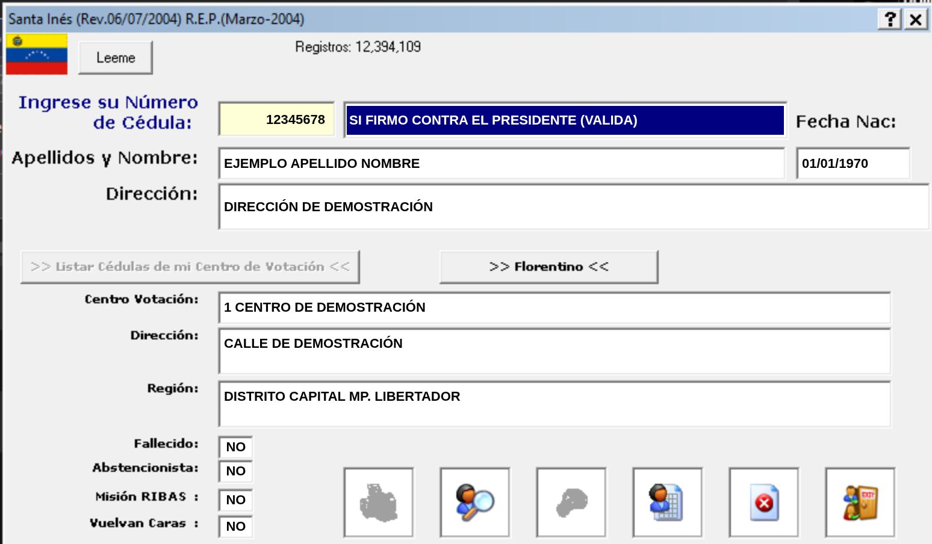Open the Leeme readme button
This screenshot has height=544, width=932.
[x=116, y=58]
